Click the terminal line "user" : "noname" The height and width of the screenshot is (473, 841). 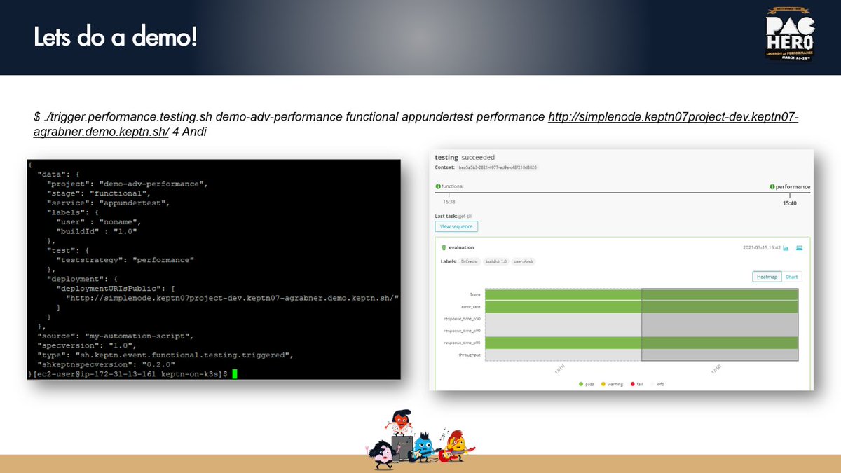pyautogui.click(x=99, y=221)
